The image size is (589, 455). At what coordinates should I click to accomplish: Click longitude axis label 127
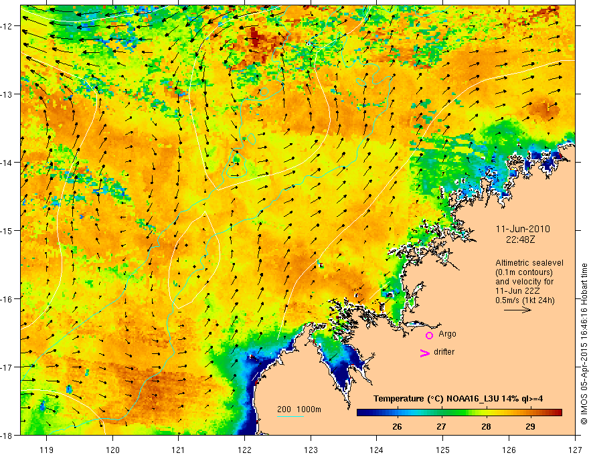575,450
